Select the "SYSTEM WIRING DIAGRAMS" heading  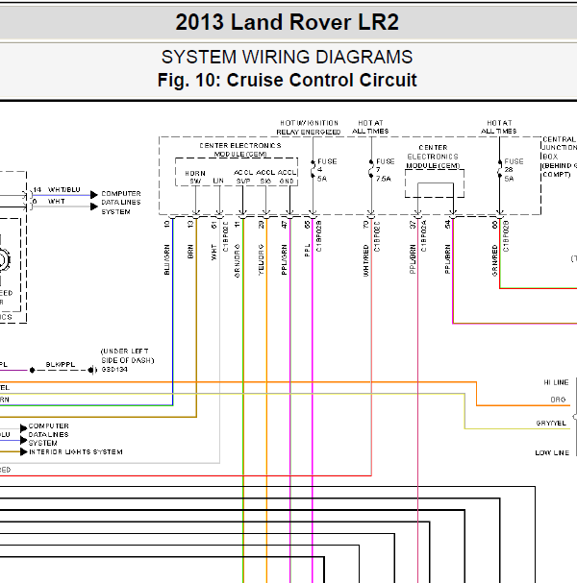[x=287, y=57]
